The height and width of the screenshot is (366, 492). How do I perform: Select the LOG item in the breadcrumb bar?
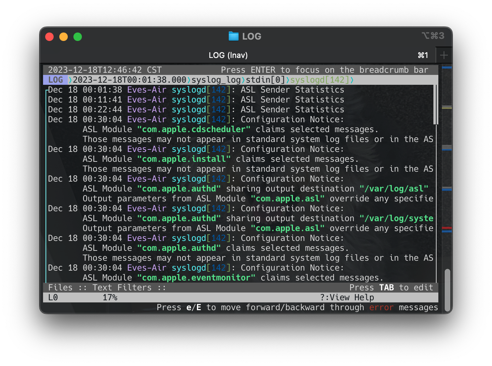coord(55,80)
